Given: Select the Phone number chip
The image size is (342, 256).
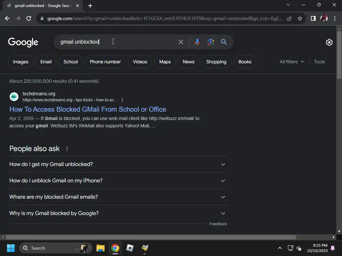Looking at the screenshot, I should tap(105, 62).
